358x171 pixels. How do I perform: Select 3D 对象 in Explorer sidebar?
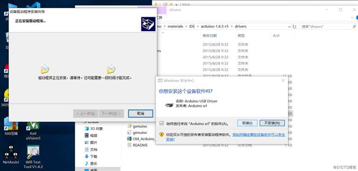point(94,129)
